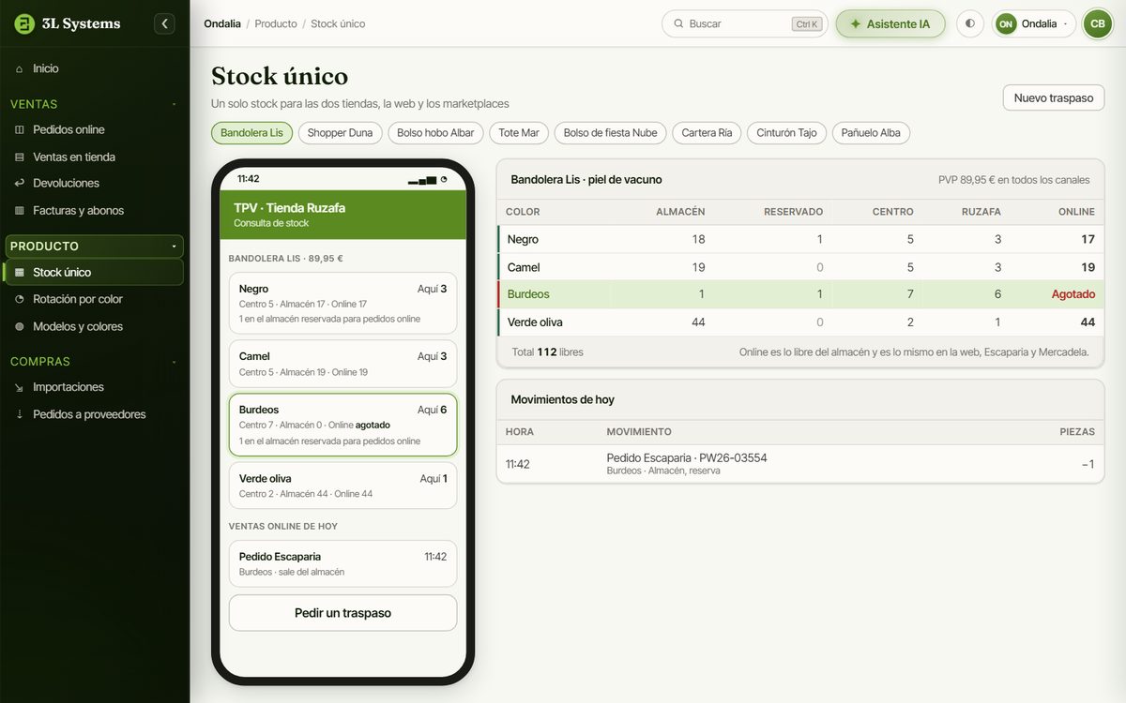The width and height of the screenshot is (1126, 703).
Task: Open Devoluciones page
Action: click(x=95, y=183)
